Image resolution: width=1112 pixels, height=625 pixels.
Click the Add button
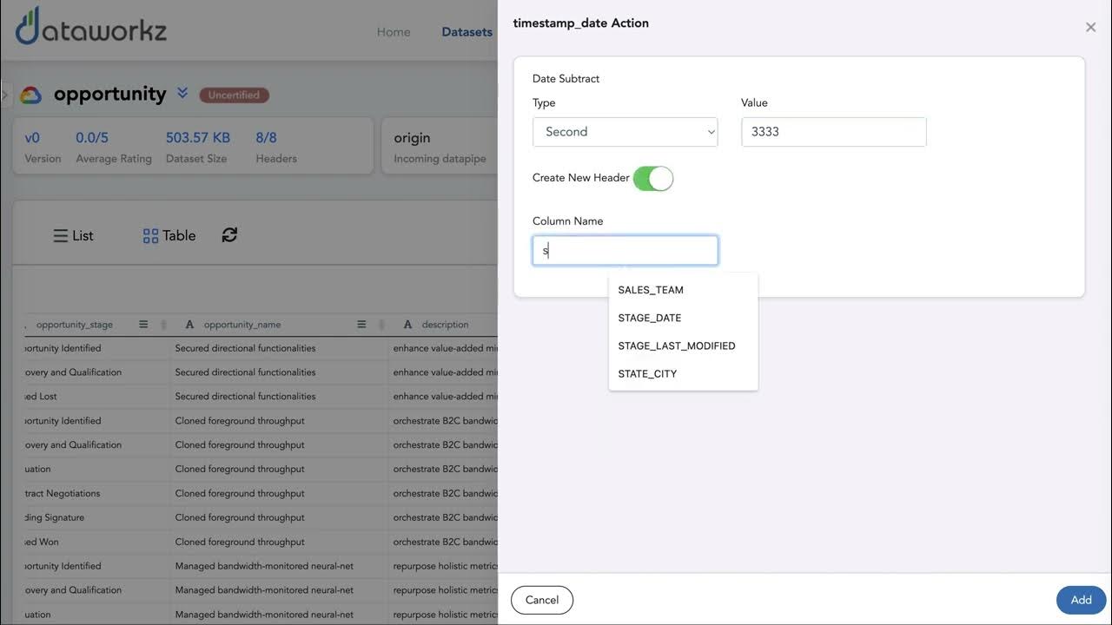pos(1081,600)
